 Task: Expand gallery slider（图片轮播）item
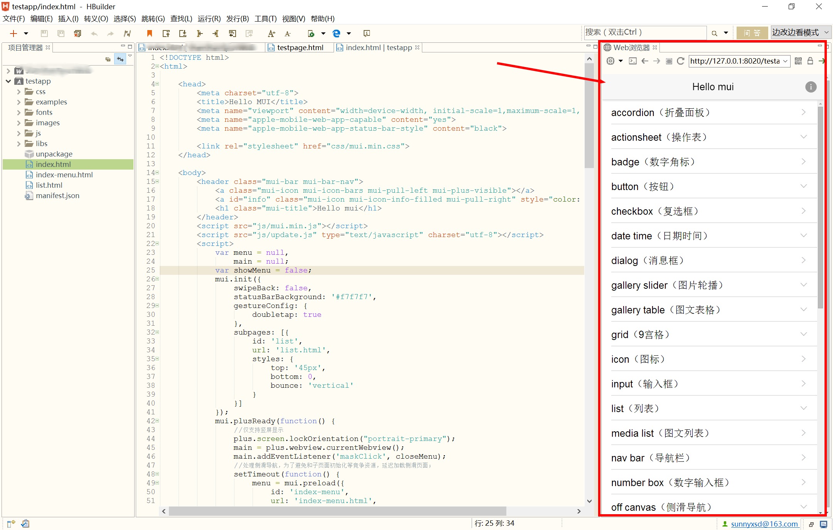[x=710, y=285]
